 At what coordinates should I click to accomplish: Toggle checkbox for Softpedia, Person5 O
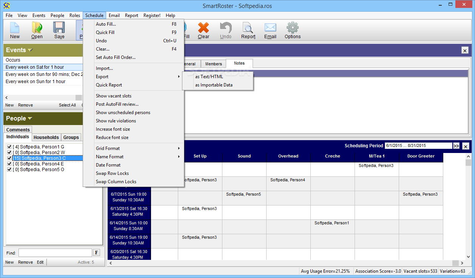tap(9, 170)
